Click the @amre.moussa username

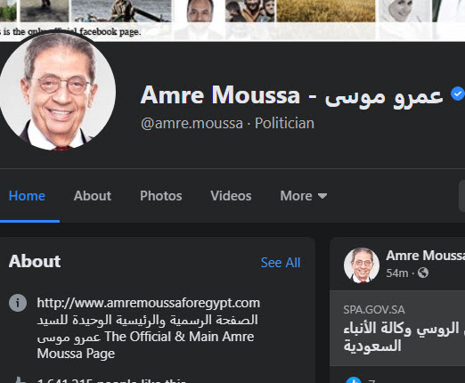coord(192,123)
